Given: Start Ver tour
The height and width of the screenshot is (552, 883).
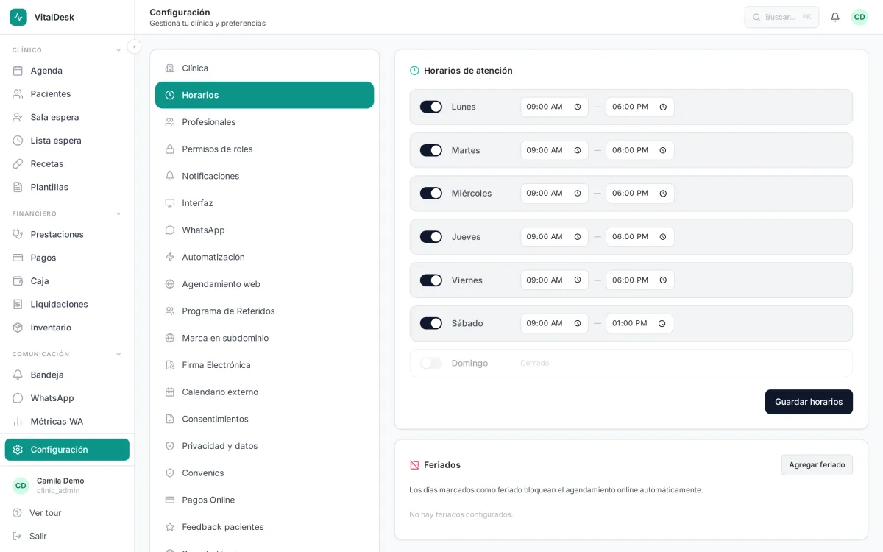Looking at the screenshot, I should click(x=67, y=512).
